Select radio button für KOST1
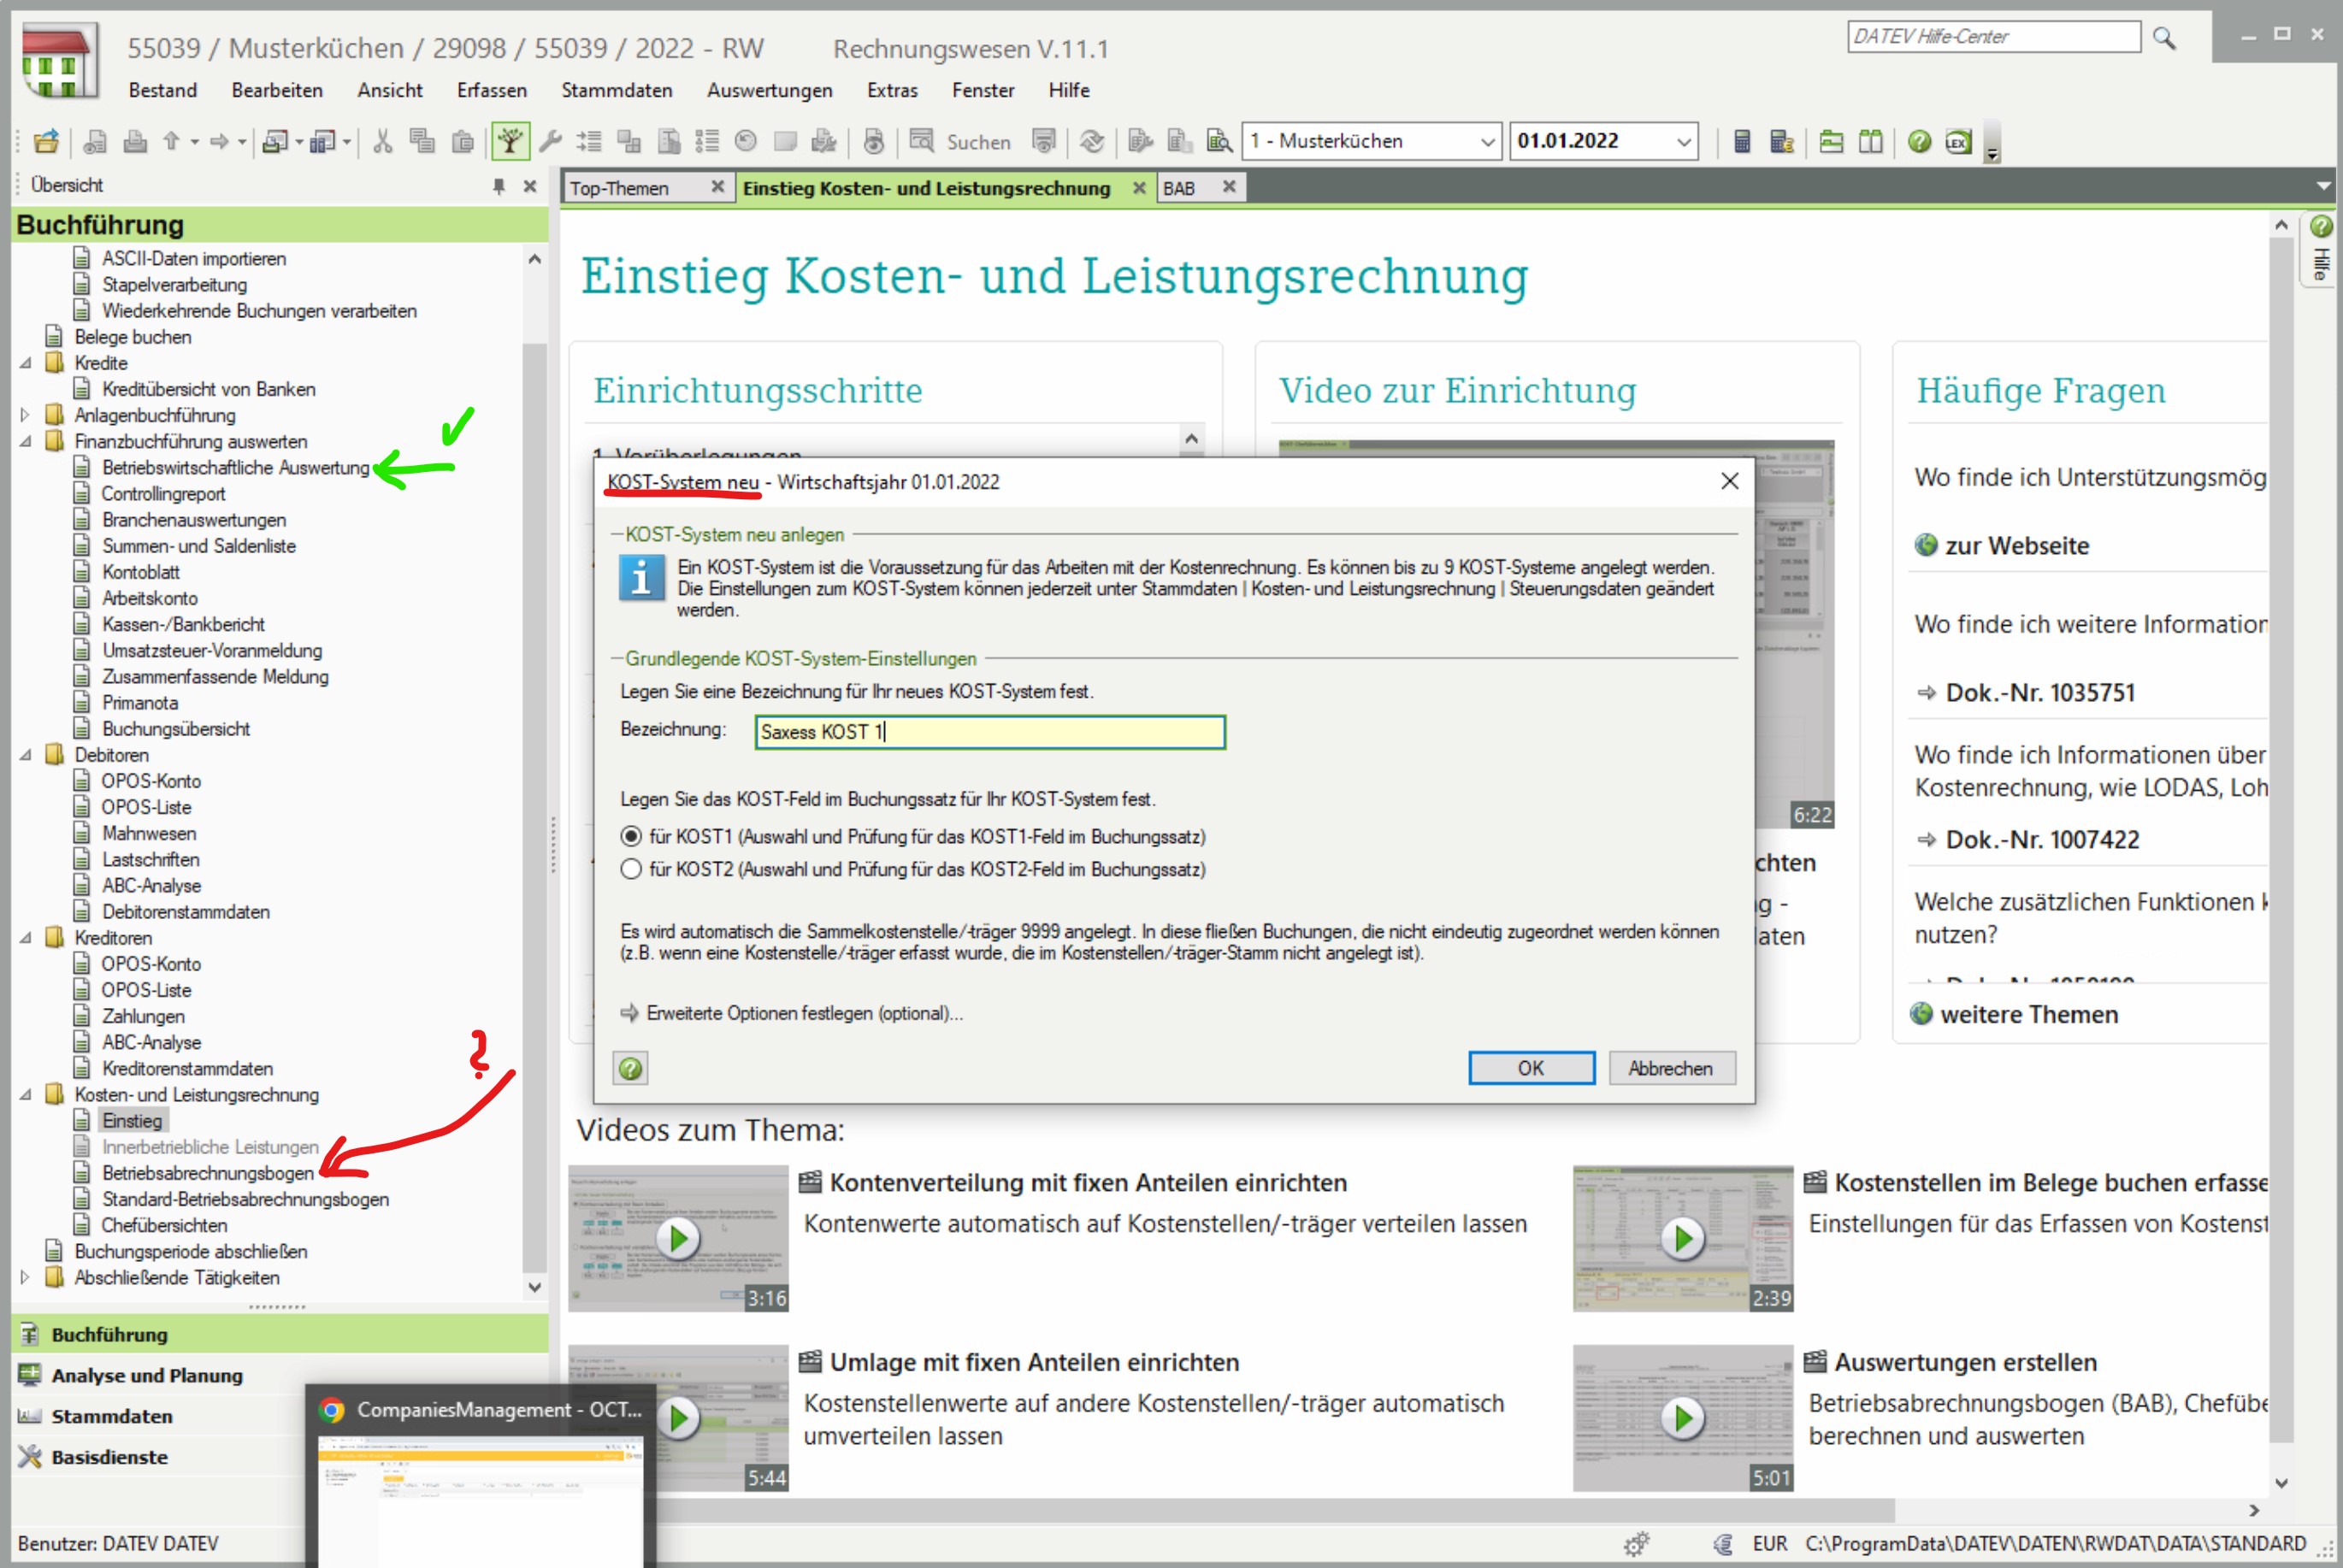The width and height of the screenshot is (2343, 1568). point(630,837)
